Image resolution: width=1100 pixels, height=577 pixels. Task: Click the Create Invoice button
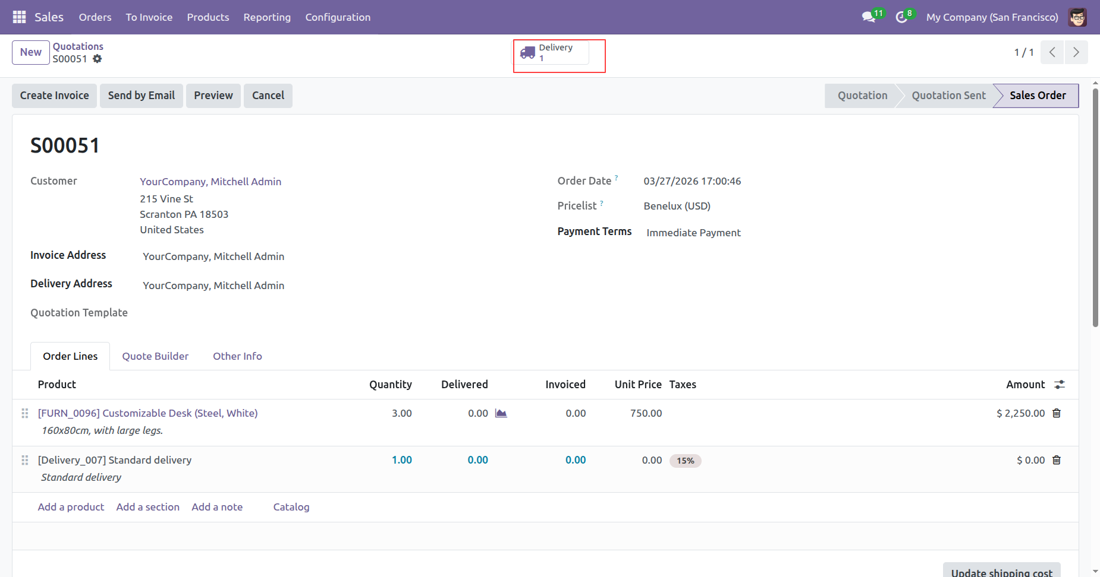click(x=54, y=96)
